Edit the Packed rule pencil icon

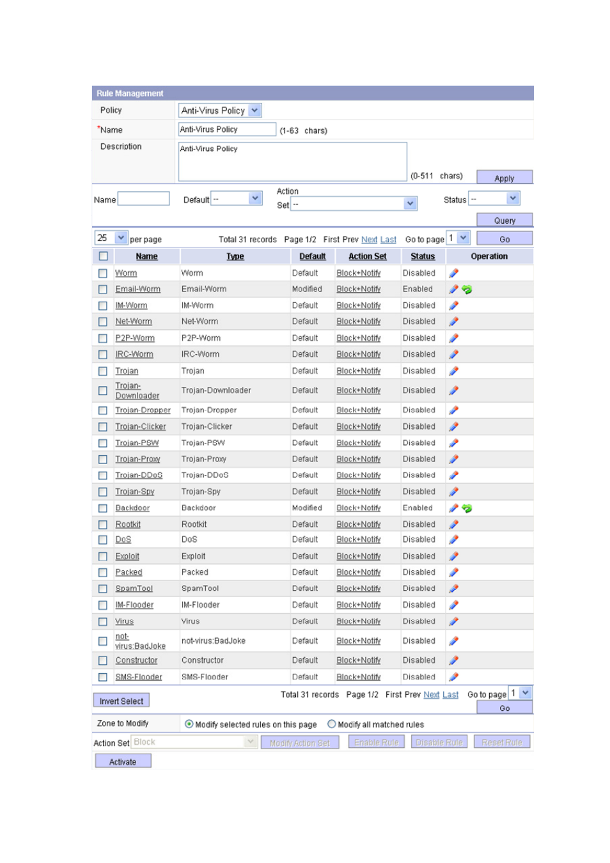point(454,572)
